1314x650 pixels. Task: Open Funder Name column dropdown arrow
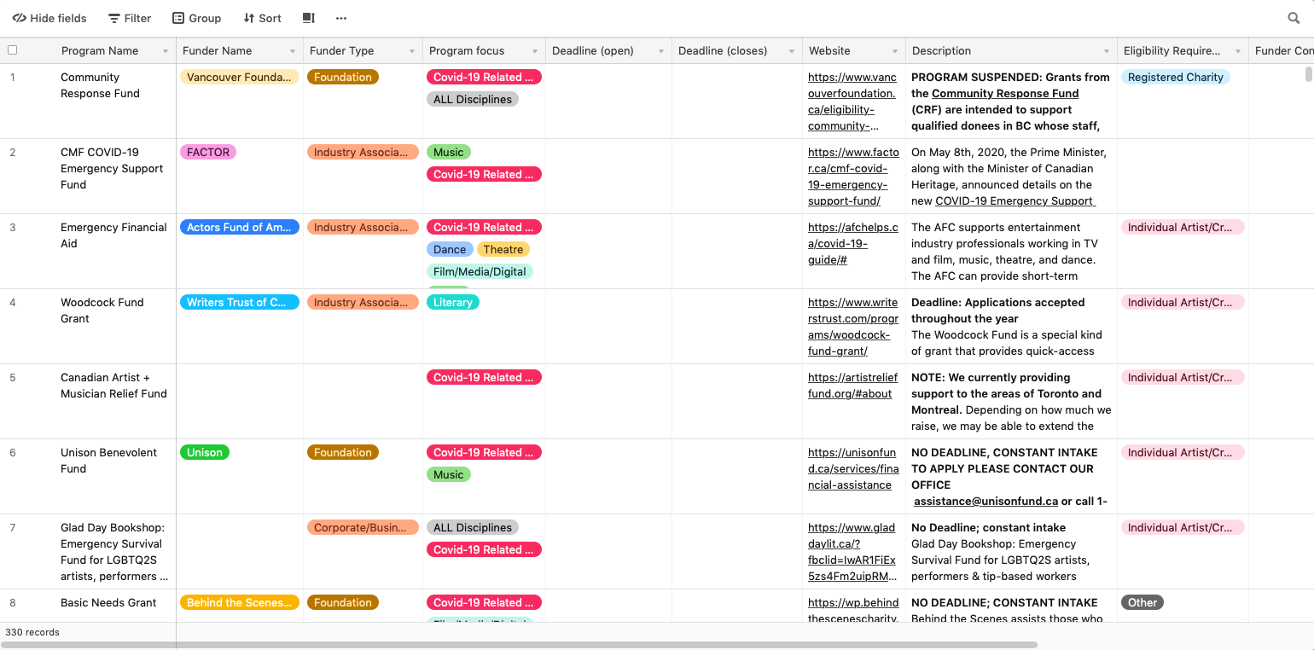point(293,51)
